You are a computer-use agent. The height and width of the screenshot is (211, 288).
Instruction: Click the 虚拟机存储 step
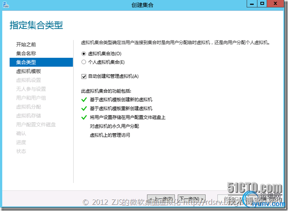click(28, 115)
